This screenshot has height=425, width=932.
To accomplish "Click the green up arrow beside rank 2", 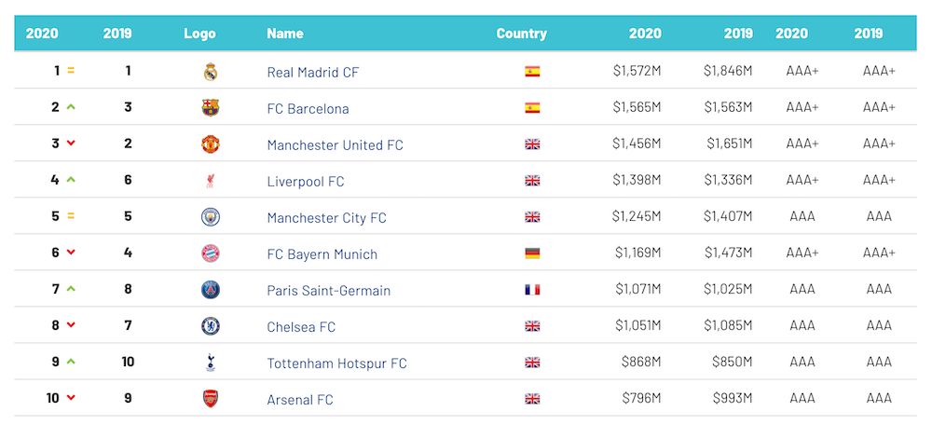I will [71, 107].
